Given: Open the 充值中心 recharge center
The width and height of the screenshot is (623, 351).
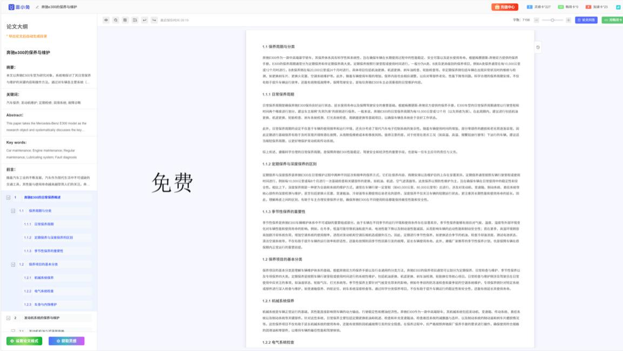Looking at the screenshot, I should (504, 7).
